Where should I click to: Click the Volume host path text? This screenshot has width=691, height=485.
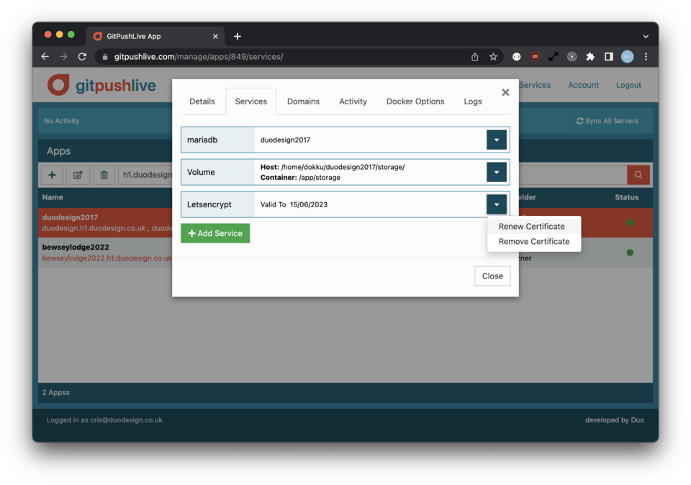pos(333,167)
